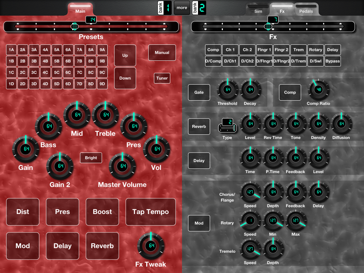This screenshot has height=273, width=364.
Task: Click the Delay Time knob
Action: [x=250, y=158]
